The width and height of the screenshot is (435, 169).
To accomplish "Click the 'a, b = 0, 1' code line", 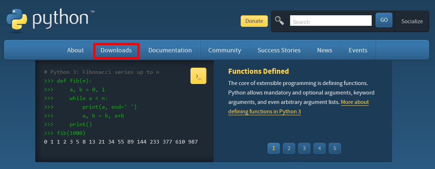I will (x=74, y=89).
